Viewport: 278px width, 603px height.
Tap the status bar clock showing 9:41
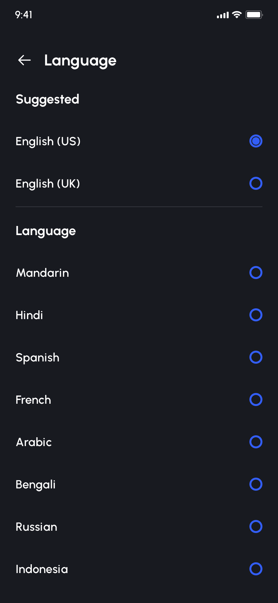point(24,15)
